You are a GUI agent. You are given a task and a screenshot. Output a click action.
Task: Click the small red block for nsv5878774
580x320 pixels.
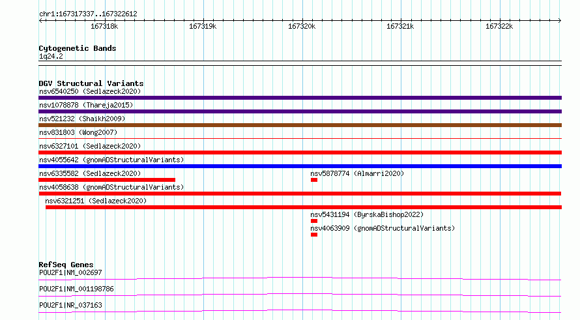(x=314, y=180)
